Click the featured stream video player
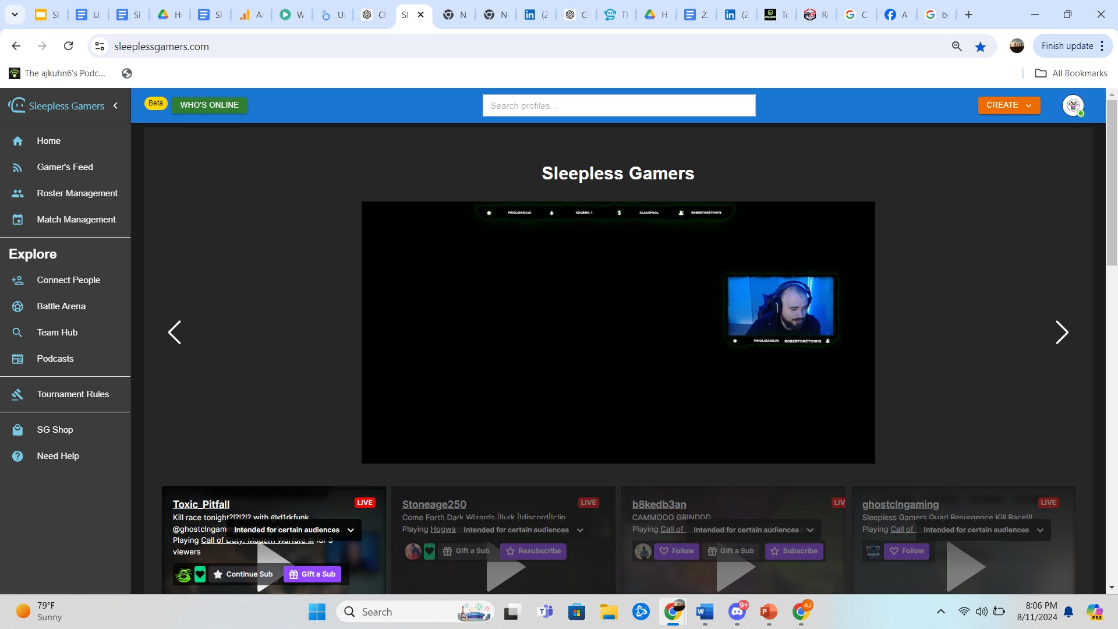The width and height of the screenshot is (1118, 629). click(618, 333)
